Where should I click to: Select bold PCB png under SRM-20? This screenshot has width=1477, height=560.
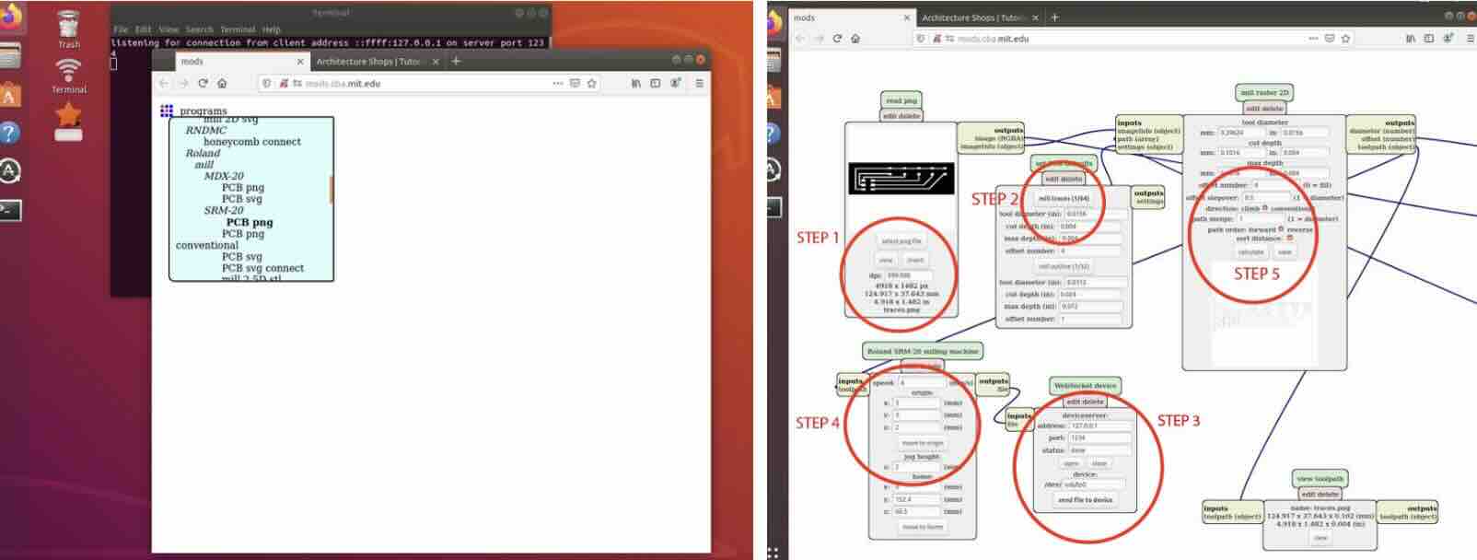(249, 222)
